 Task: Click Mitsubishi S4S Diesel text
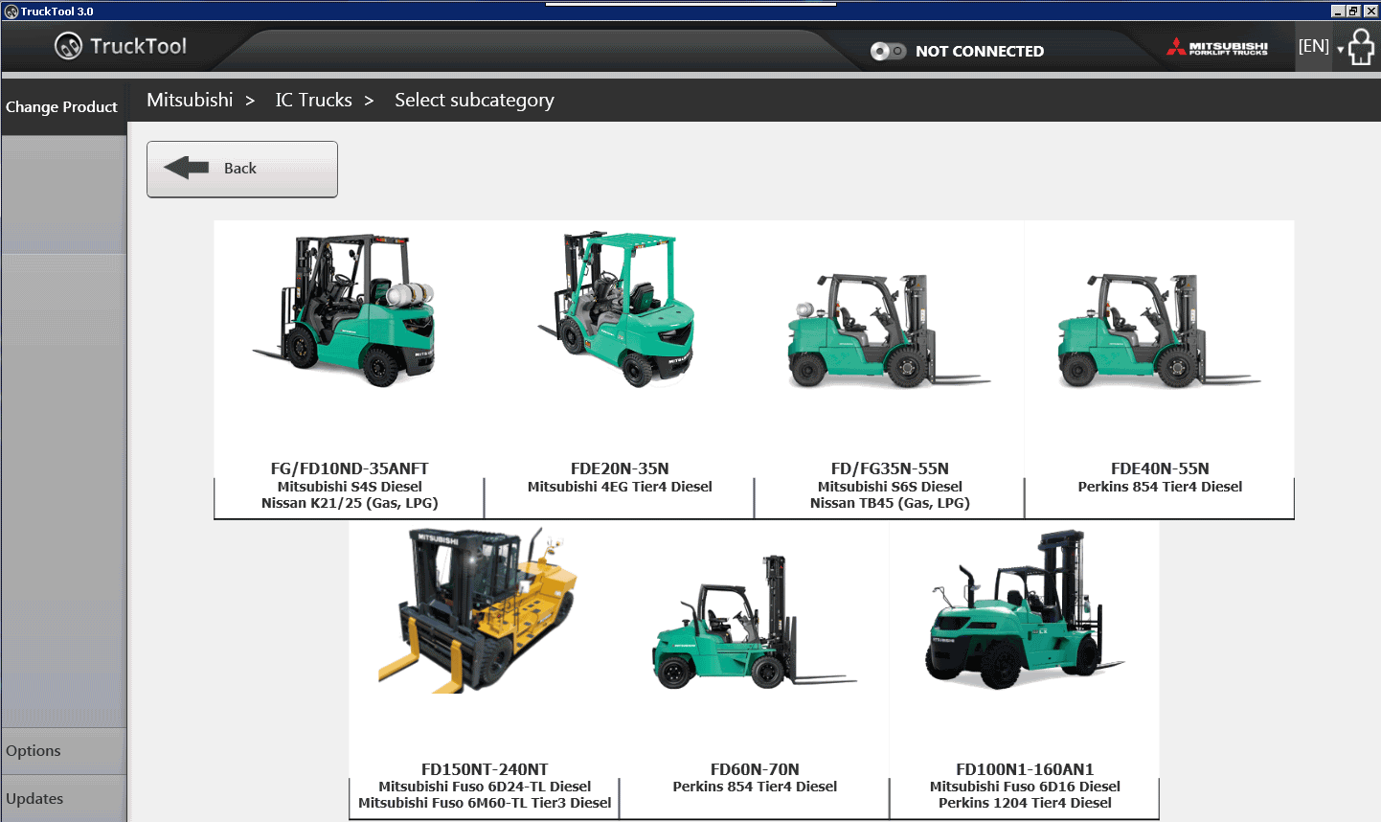[x=350, y=487]
